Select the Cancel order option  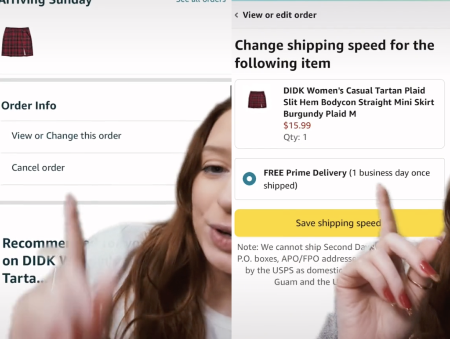click(38, 168)
